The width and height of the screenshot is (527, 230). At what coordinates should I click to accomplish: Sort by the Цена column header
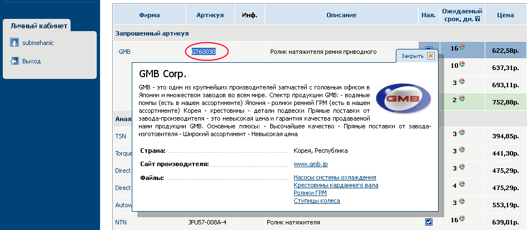tap(505, 15)
